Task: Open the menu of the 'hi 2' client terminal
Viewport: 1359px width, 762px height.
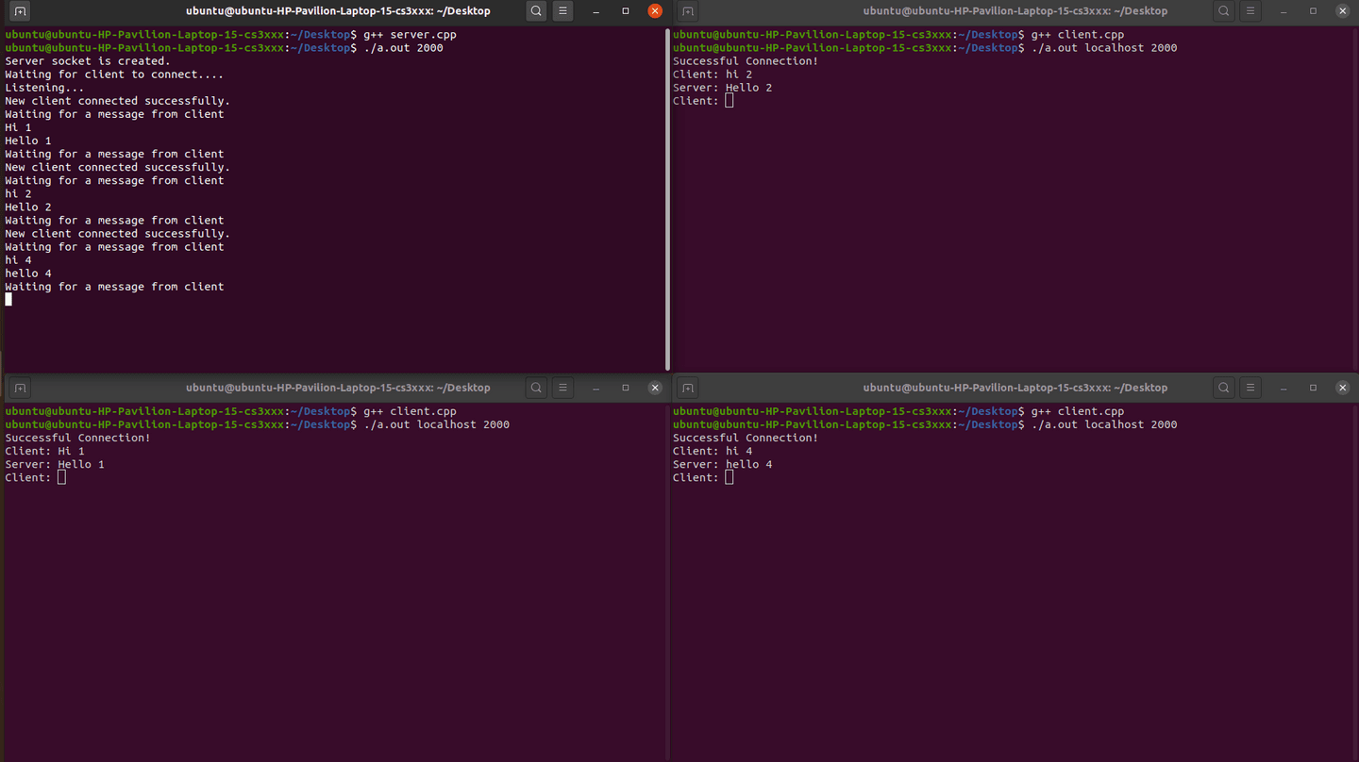Action: pos(1250,11)
